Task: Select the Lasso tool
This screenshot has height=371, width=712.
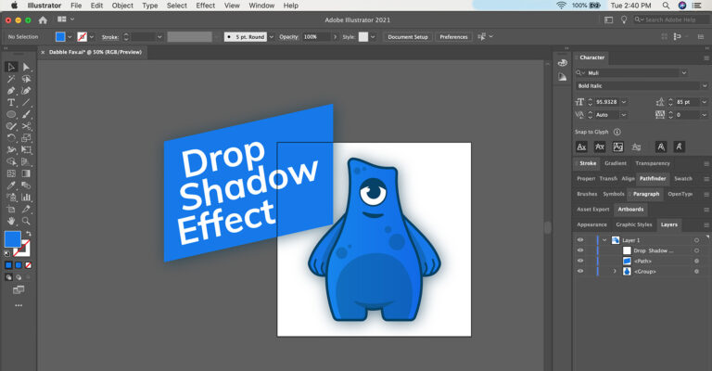Action: coord(26,79)
